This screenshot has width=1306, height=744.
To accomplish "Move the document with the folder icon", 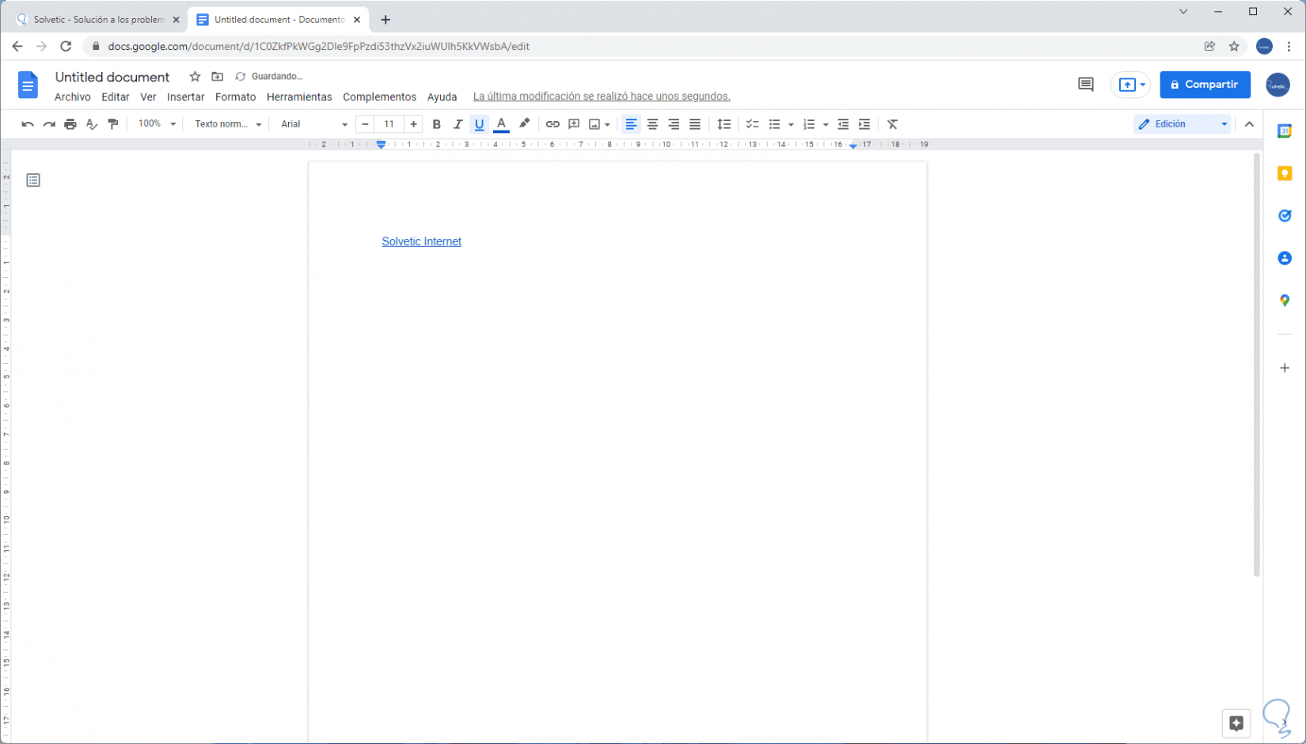I will [218, 77].
